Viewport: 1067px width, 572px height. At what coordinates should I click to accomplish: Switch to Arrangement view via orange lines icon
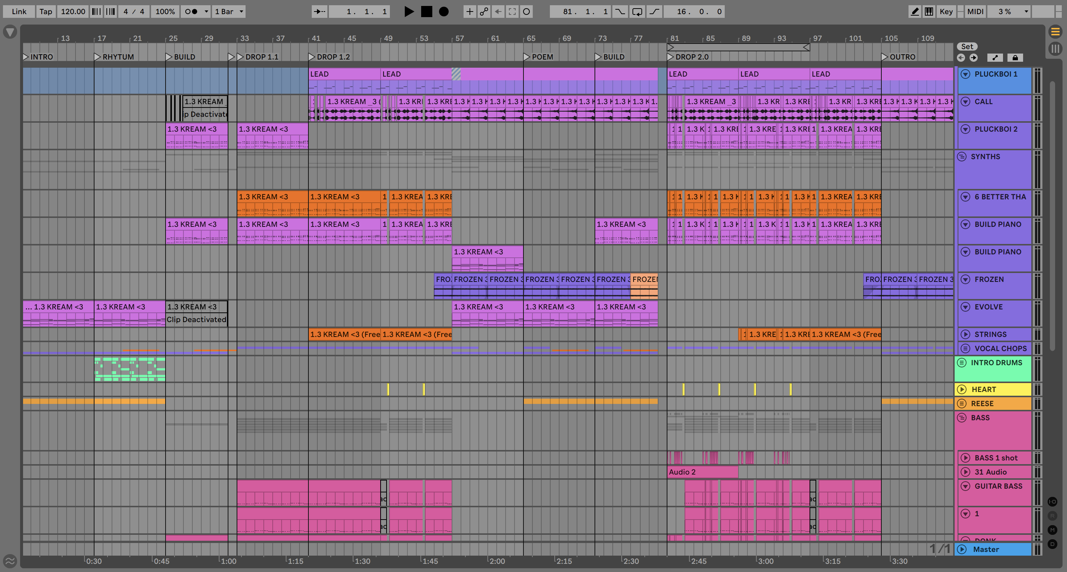pyautogui.click(x=1055, y=32)
